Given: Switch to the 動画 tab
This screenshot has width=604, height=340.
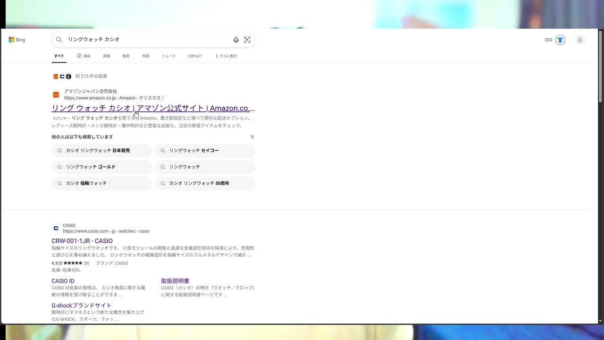Looking at the screenshot, I should 126,56.
